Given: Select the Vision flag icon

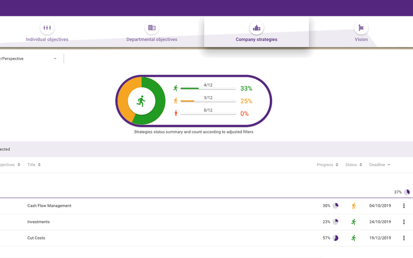Looking at the screenshot, I should click(x=361, y=27).
